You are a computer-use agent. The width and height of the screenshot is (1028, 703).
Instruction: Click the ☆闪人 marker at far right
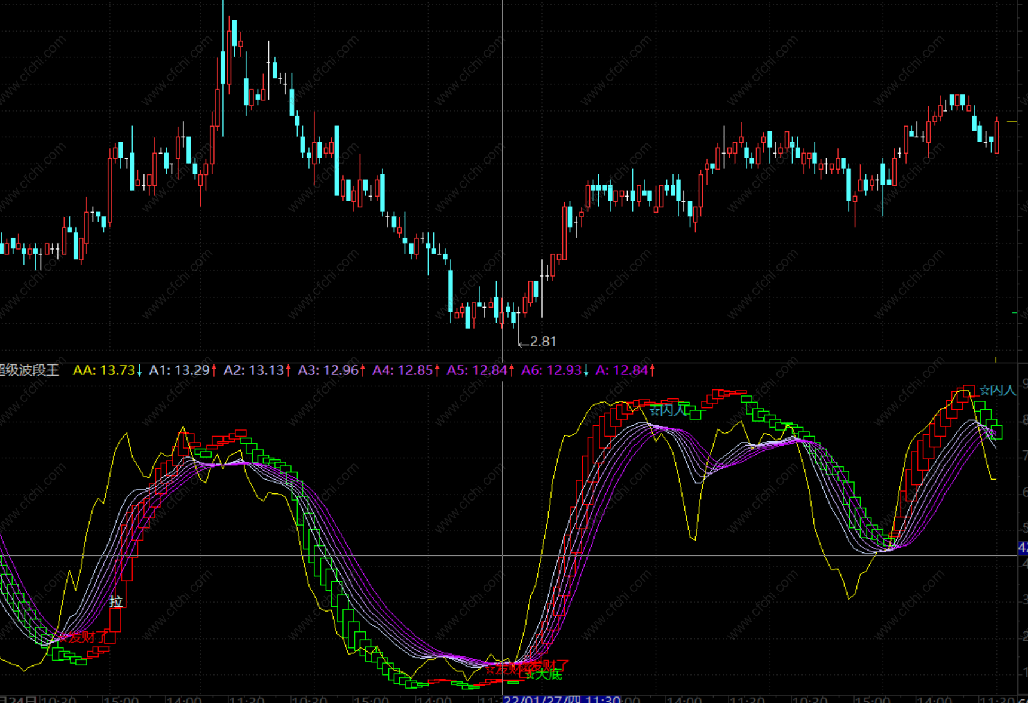pyautogui.click(x=998, y=391)
